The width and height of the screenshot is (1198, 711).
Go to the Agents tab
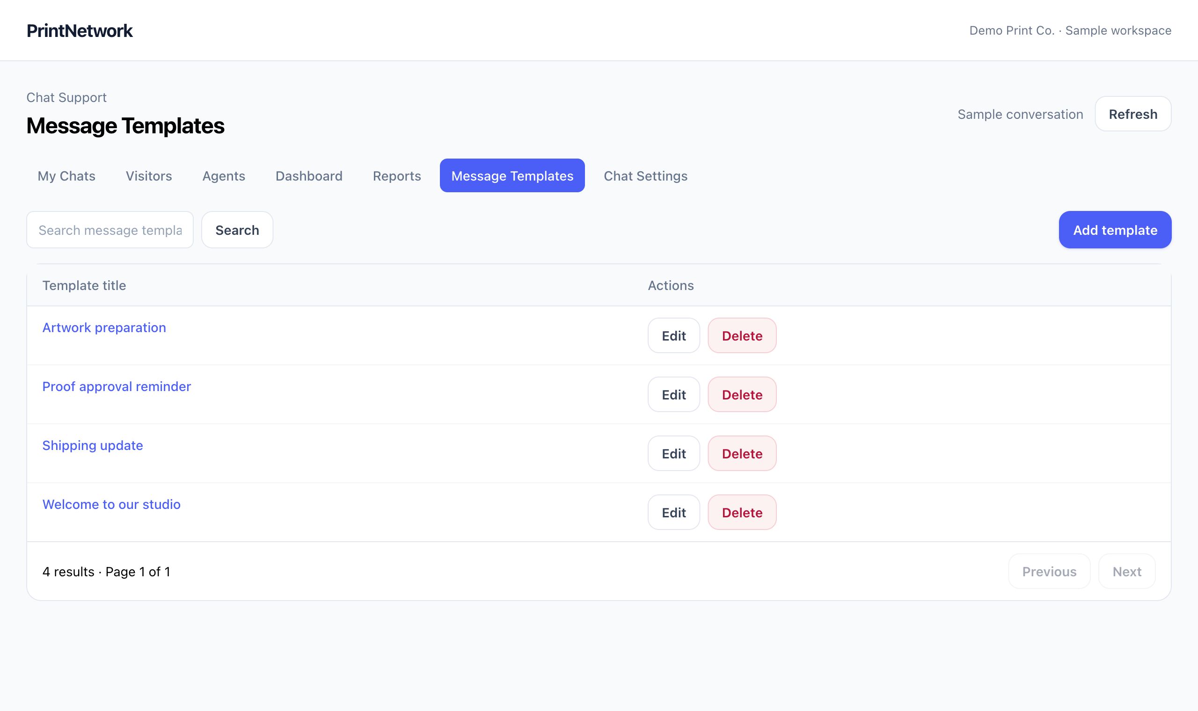pos(224,176)
